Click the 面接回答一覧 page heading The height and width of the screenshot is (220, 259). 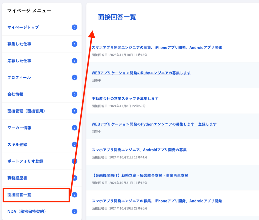117,17
